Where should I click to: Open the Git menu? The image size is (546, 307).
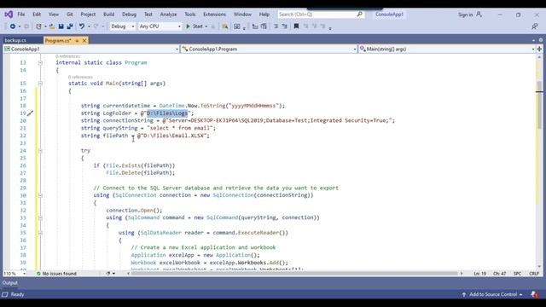point(70,14)
